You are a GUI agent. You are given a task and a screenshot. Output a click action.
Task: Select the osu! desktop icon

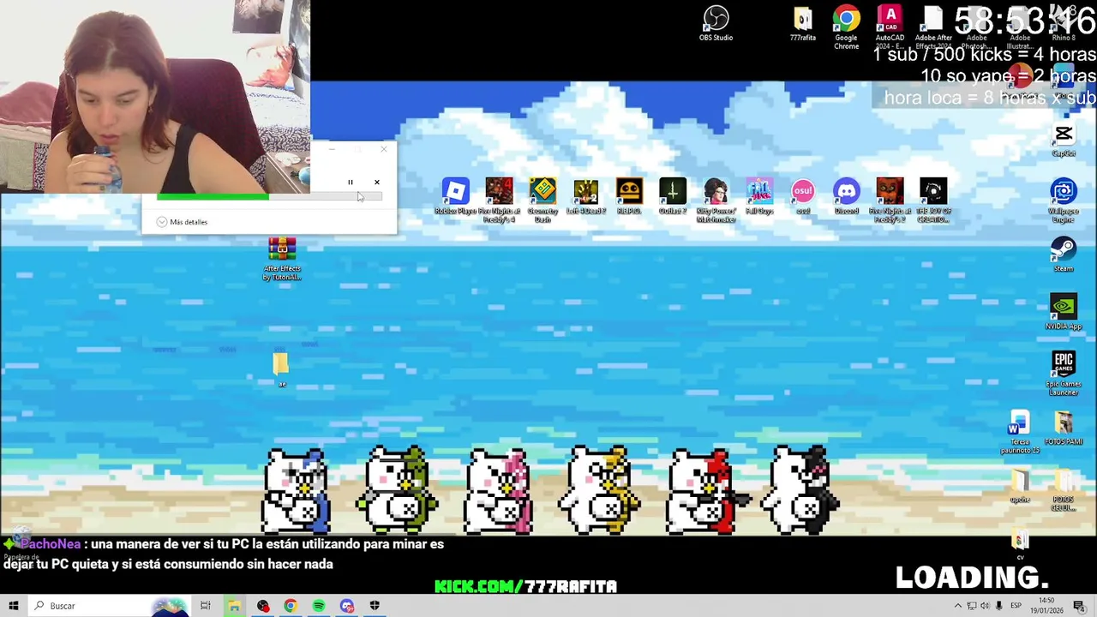pyautogui.click(x=803, y=196)
